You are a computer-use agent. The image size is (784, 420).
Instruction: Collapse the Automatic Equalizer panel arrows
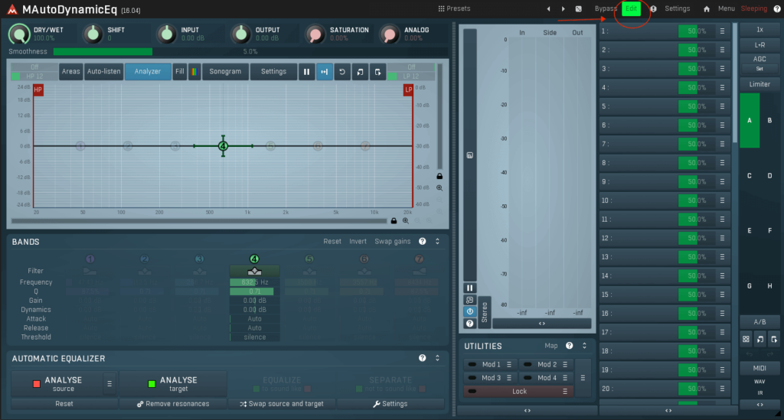point(437,358)
